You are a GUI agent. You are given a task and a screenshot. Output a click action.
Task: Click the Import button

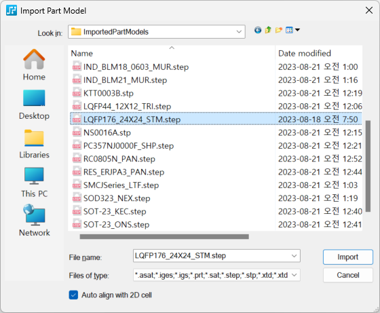click(x=347, y=257)
